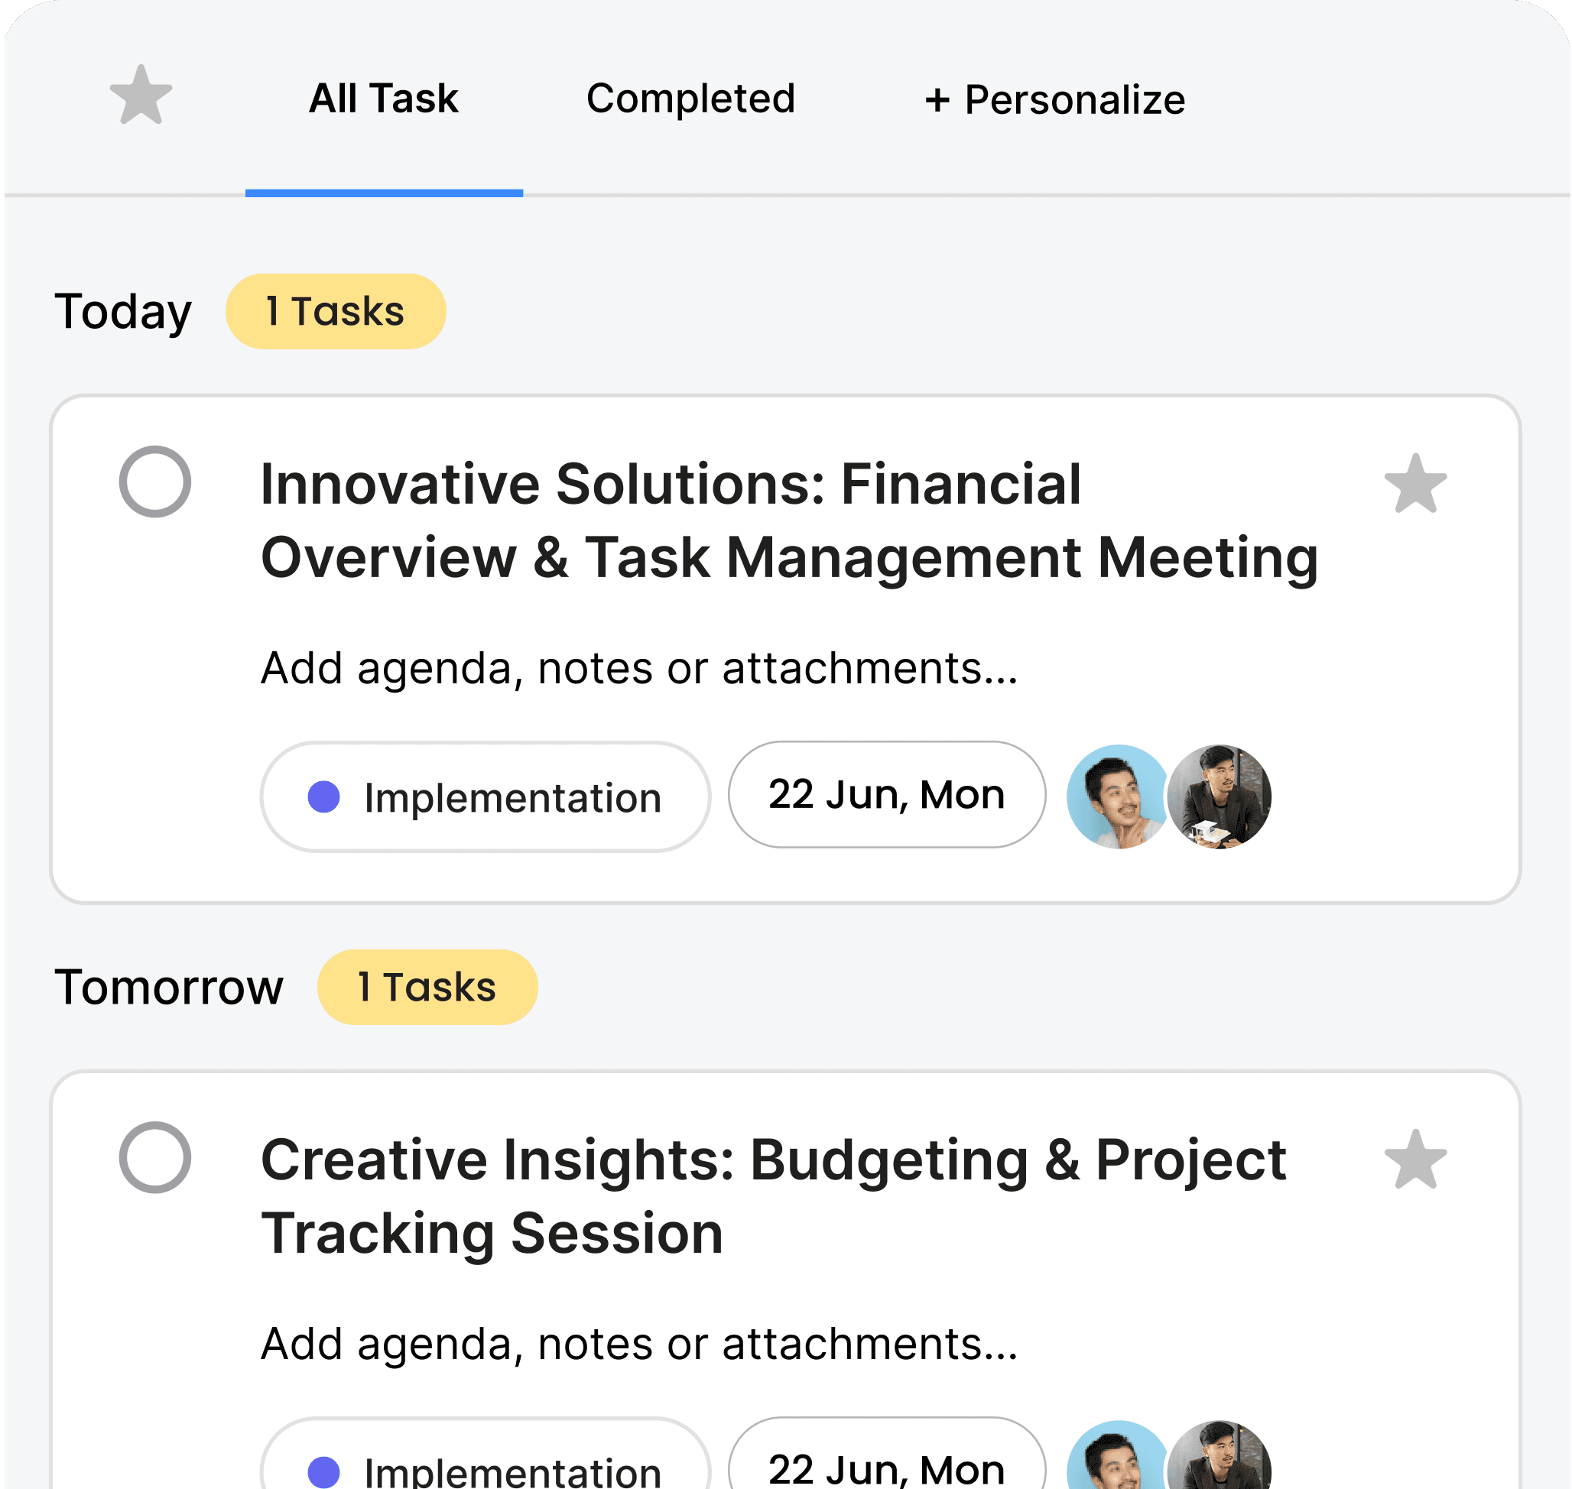The image size is (1572, 1489).
Task: Click the yellow 1 Tasks badge next to Today
Action: coord(335,310)
